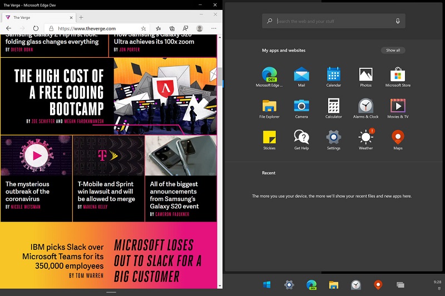Go back in the Edge browser

coord(8,28)
